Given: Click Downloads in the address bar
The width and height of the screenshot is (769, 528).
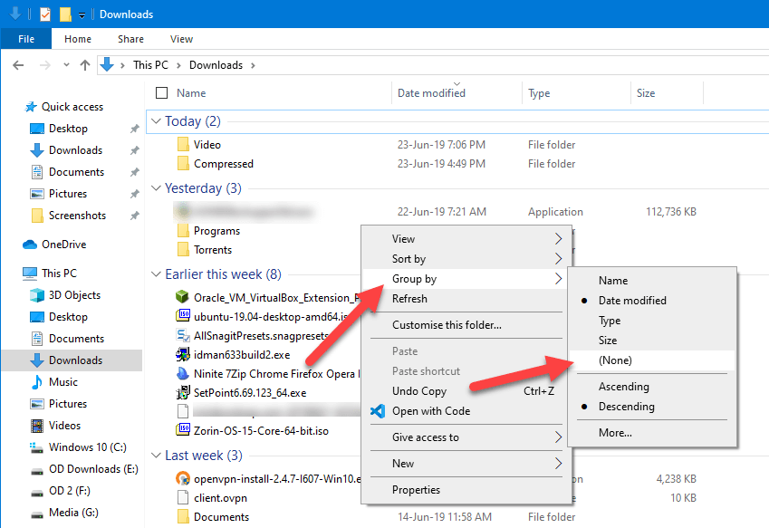Looking at the screenshot, I should (x=216, y=65).
